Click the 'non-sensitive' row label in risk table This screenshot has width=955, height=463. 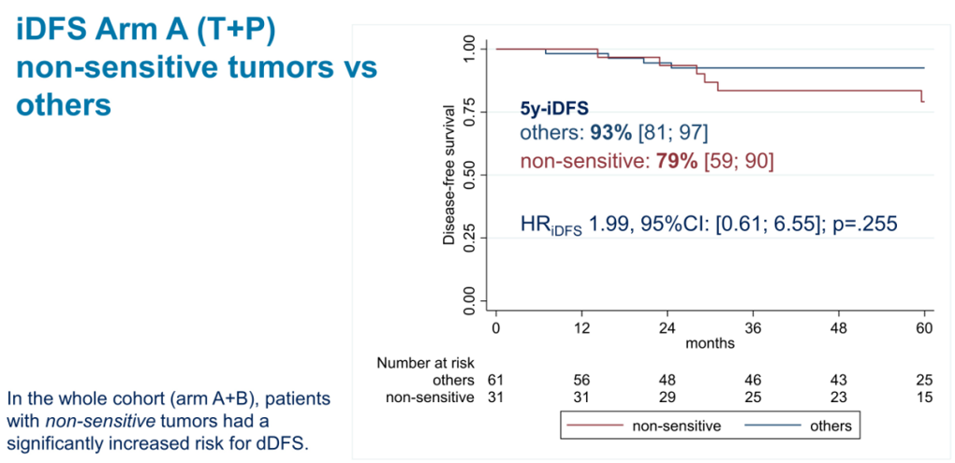[431, 398]
